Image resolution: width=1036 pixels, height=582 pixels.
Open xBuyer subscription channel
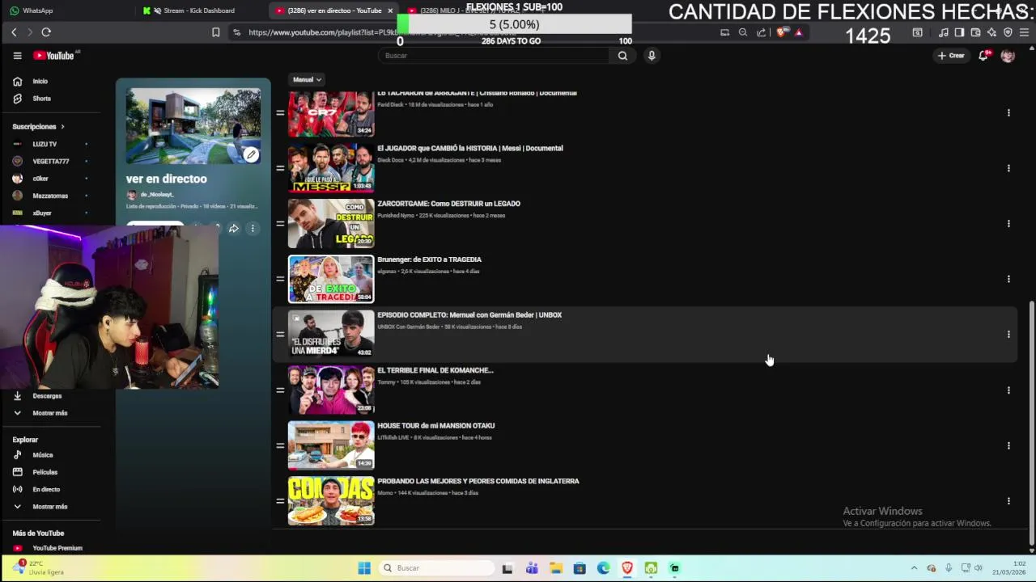tap(42, 213)
